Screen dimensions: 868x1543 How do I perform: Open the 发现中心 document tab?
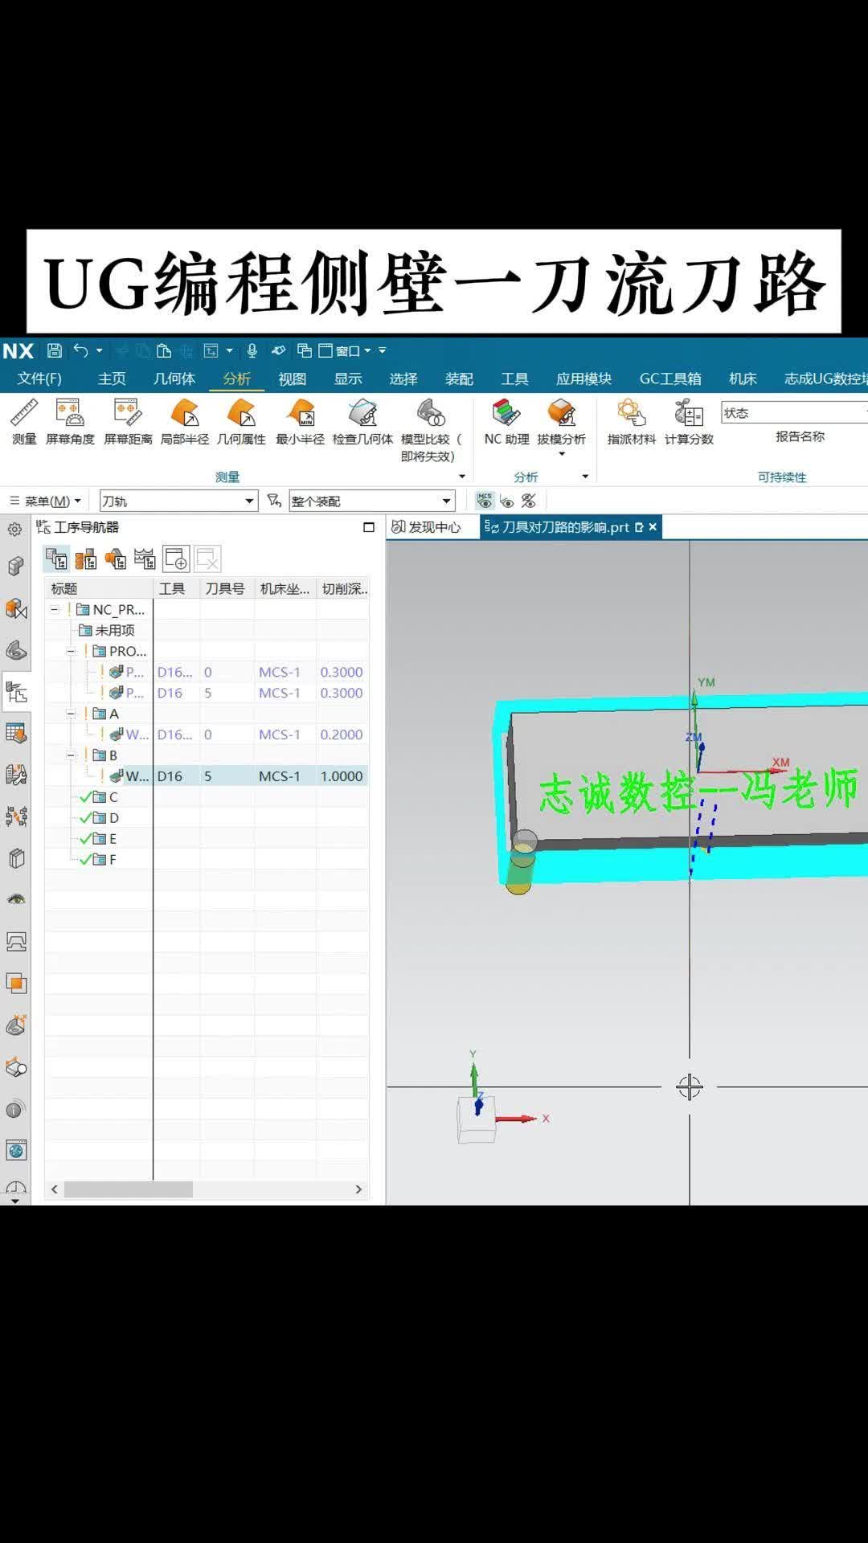[427, 527]
